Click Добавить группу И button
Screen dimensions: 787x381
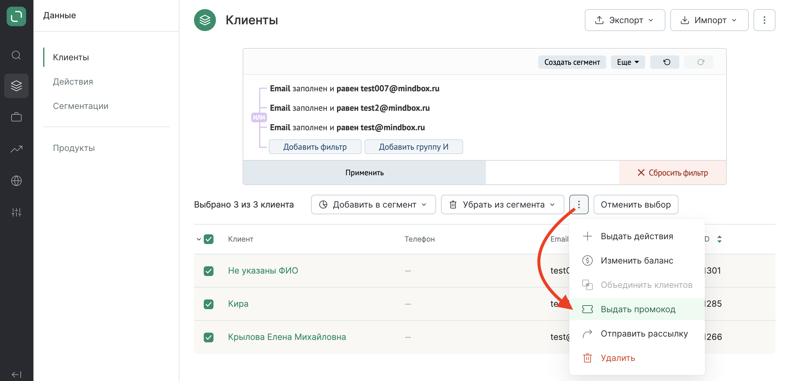414,147
